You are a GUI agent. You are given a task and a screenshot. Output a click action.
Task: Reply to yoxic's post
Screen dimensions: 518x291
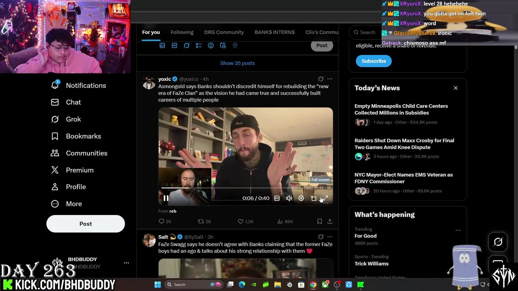tap(165, 221)
